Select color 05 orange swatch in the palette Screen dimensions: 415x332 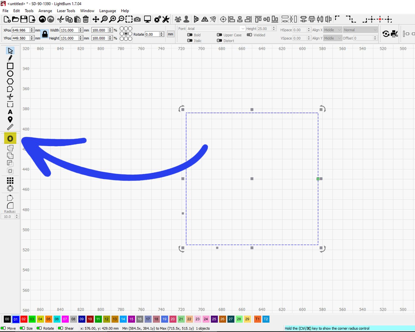tap(48, 319)
